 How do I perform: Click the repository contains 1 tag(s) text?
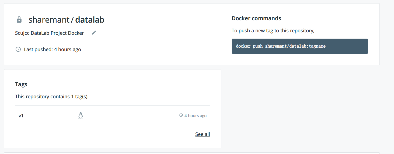pyautogui.click(x=52, y=96)
